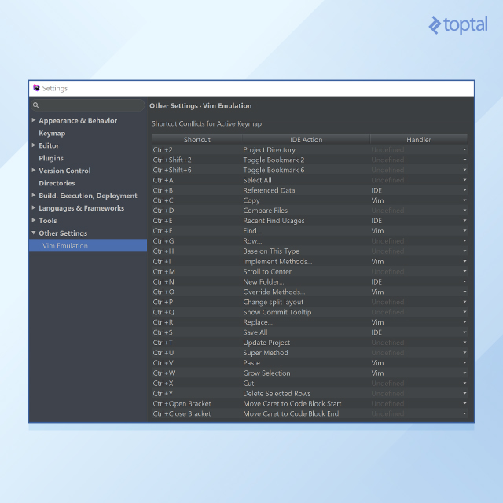Open handler dropdown for Ctrl+W
Viewport: 503px width, 503px height.
click(464, 373)
